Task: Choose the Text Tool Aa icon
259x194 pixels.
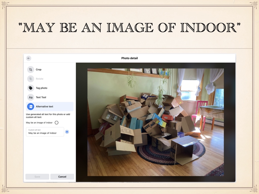Action: point(31,97)
